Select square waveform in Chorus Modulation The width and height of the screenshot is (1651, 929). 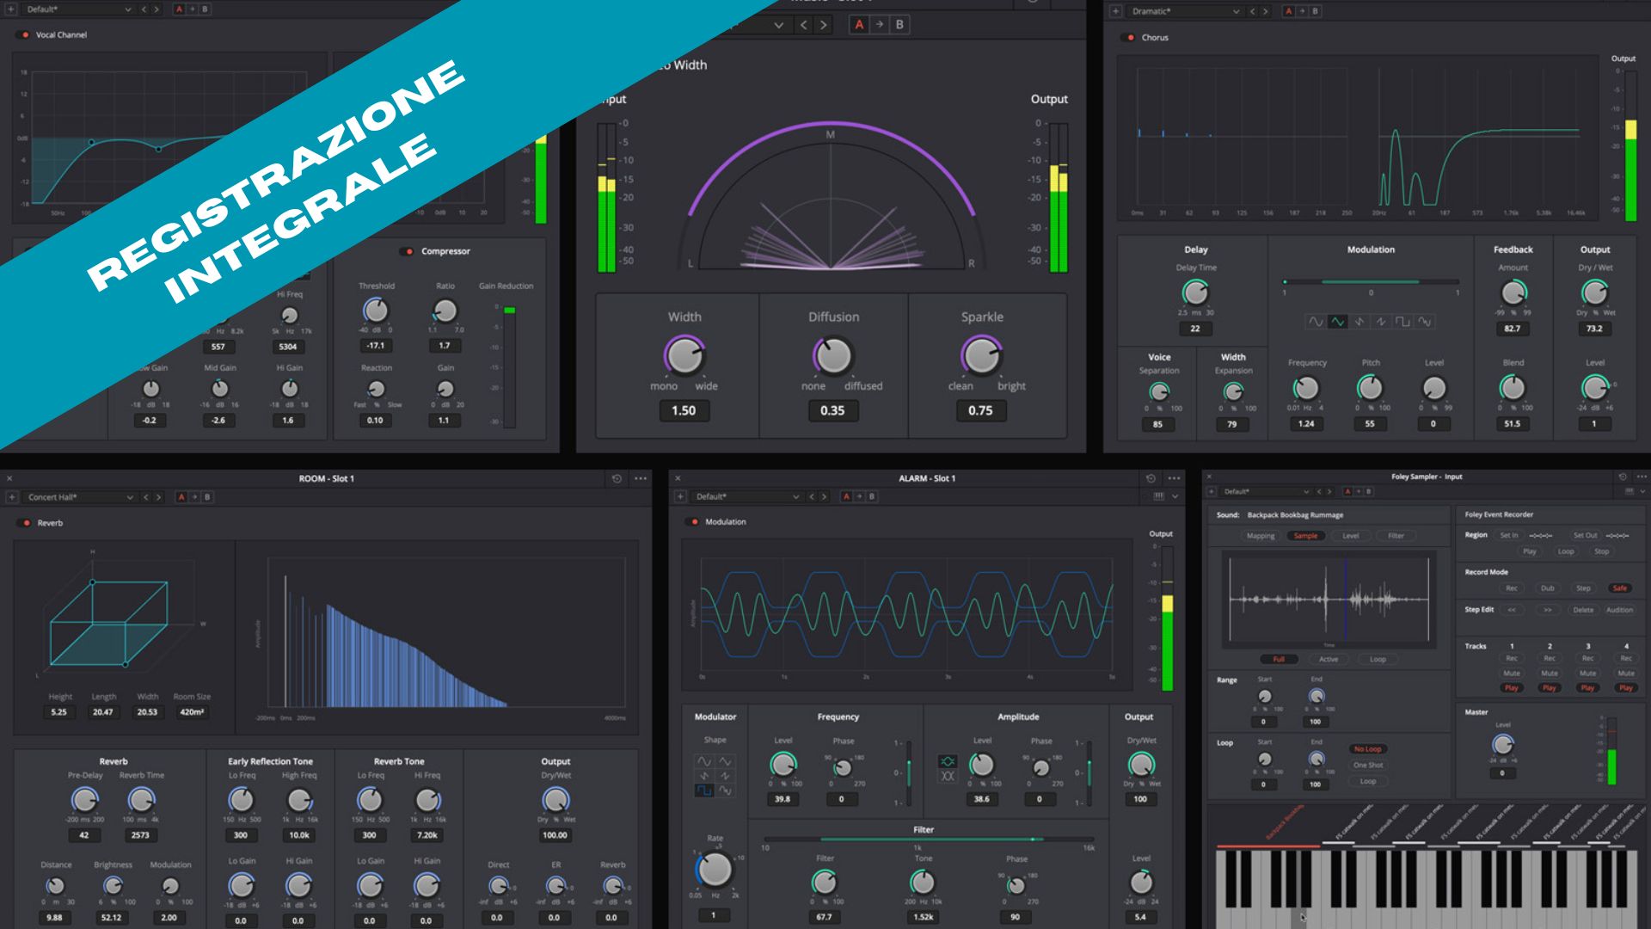[x=1402, y=322]
